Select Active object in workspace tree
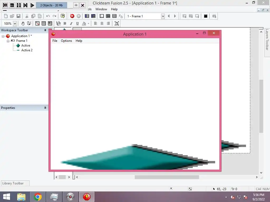Image resolution: width=270 pixels, height=202 pixels. tap(26, 46)
